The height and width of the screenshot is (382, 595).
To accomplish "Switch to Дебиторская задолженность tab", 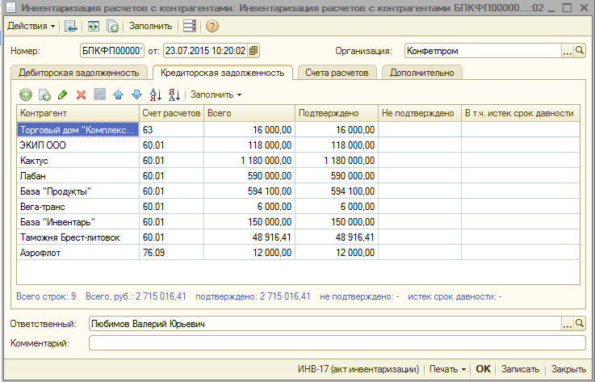I will click(x=79, y=73).
